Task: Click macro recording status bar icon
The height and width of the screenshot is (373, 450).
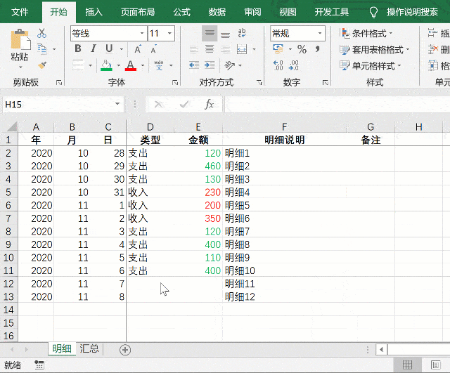Action: (39, 365)
